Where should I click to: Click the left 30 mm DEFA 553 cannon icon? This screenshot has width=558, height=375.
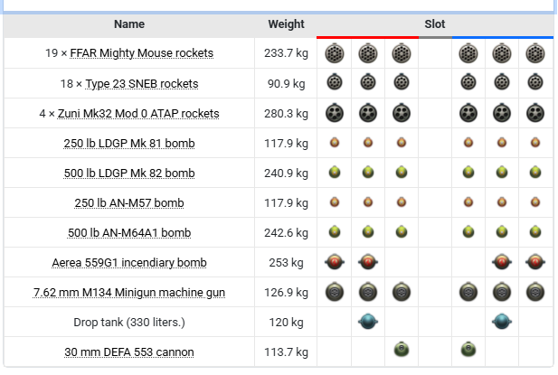click(x=401, y=351)
